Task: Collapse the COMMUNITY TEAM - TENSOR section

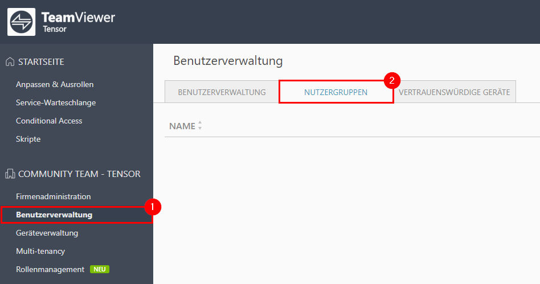Action: (79, 174)
